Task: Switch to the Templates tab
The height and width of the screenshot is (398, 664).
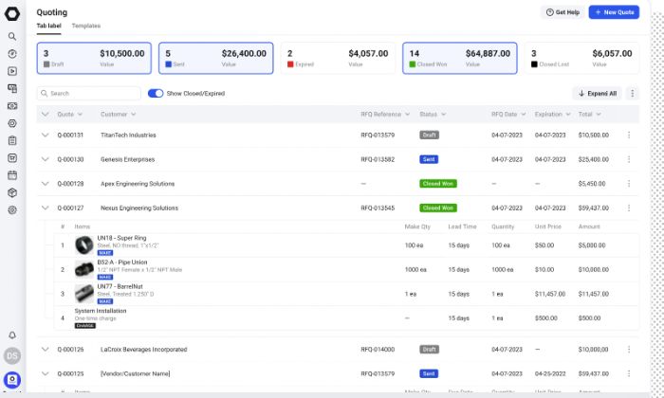Action: pos(86,26)
